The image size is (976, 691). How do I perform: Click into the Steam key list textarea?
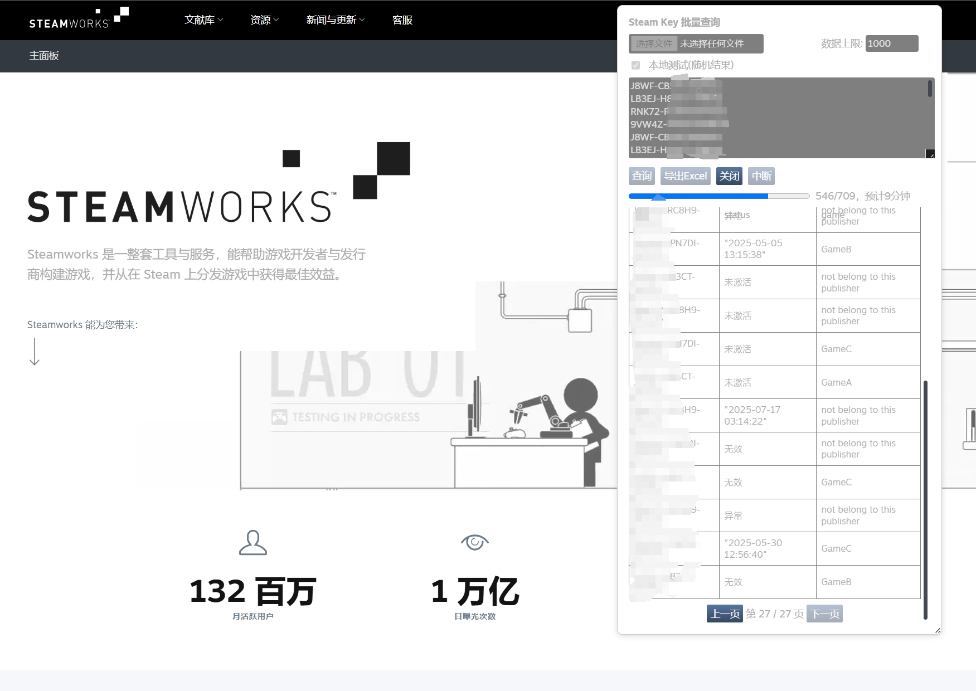(x=781, y=118)
